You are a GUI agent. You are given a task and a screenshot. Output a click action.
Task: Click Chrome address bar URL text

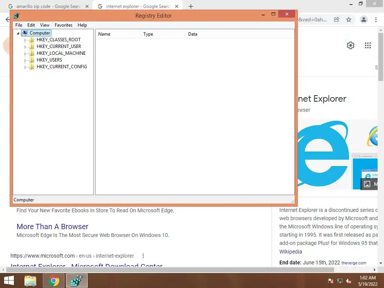coord(312,19)
